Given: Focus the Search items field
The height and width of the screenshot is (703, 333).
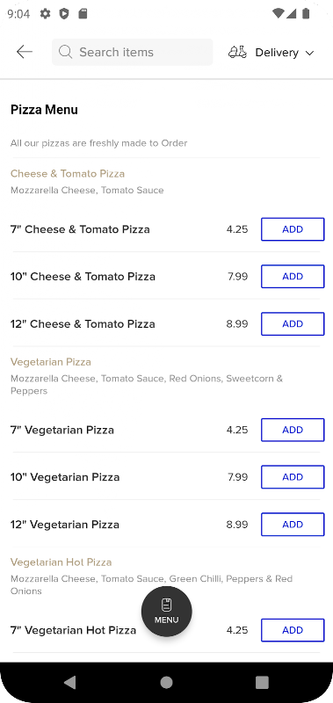Looking at the screenshot, I should [132, 52].
